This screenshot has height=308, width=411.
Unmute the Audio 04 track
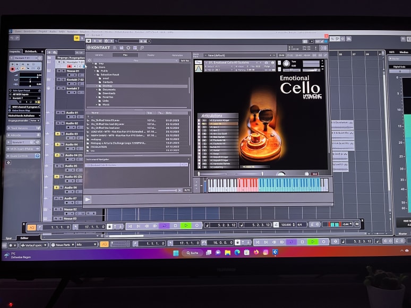[57, 144]
